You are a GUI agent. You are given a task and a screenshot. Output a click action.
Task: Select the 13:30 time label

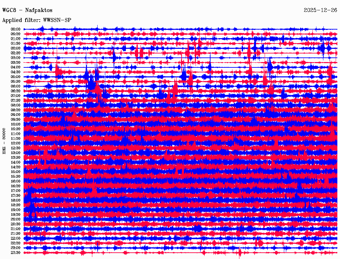16,158
